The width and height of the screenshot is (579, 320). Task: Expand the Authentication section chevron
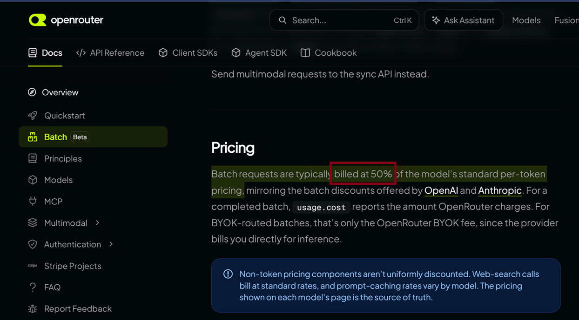(x=111, y=244)
